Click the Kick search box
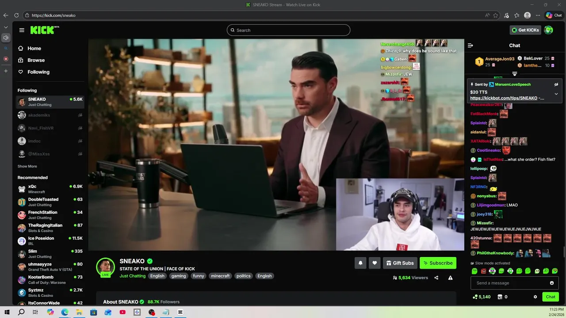 [x=288, y=30]
